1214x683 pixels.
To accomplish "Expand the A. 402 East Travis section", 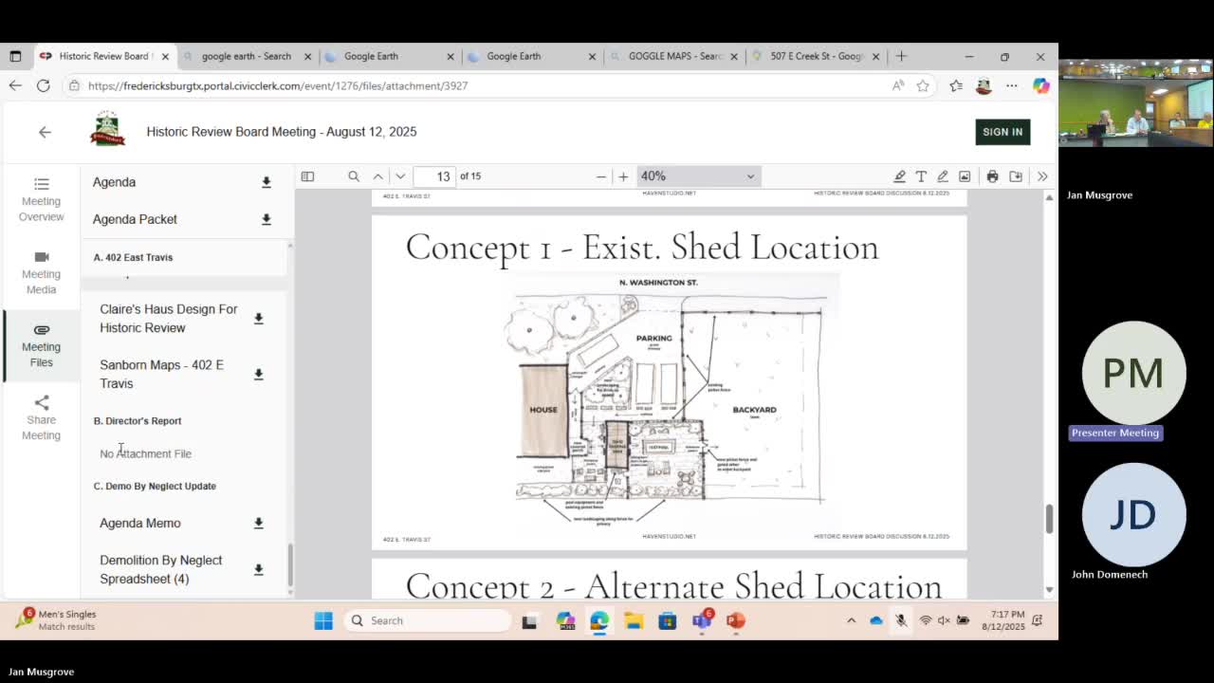I will (x=133, y=257).
